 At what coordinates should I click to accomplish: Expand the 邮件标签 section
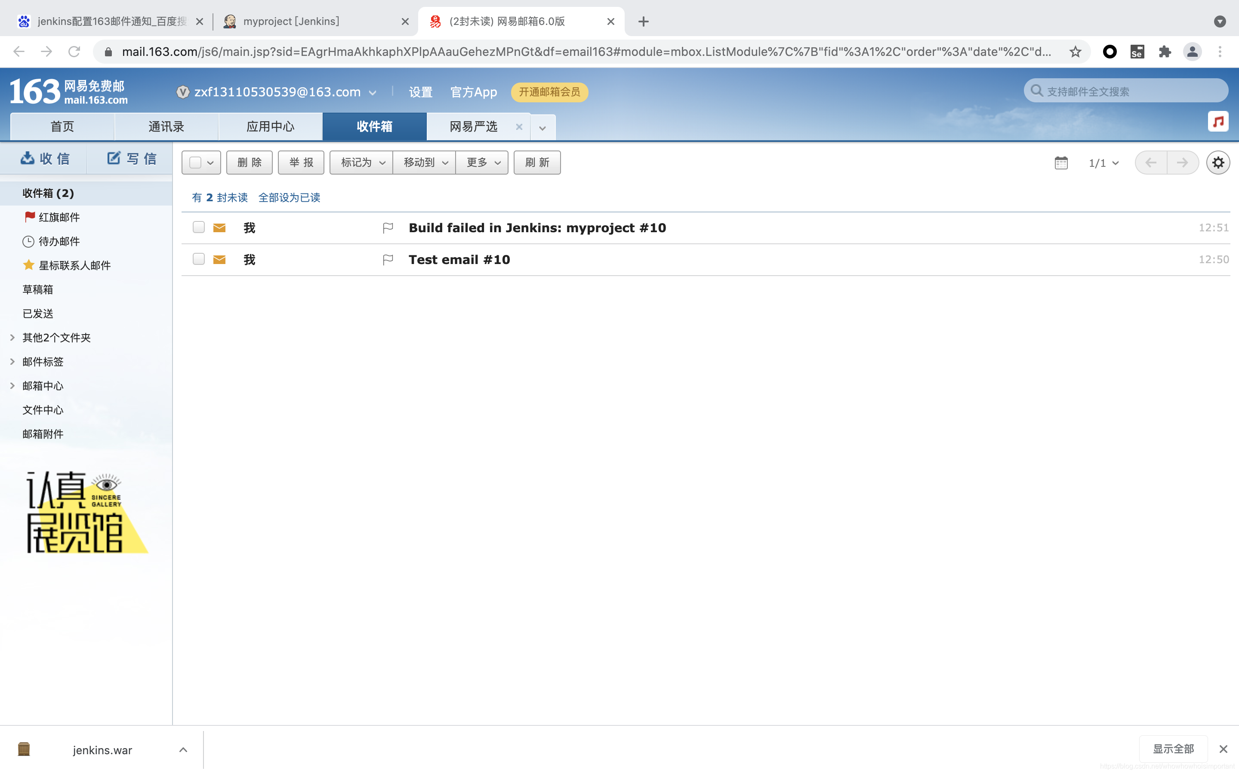click(12, 361)
